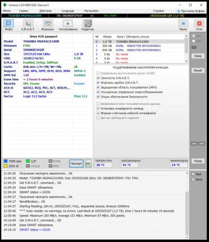
Task: Open the Тестирование testing section
Action: click(68, 25)
